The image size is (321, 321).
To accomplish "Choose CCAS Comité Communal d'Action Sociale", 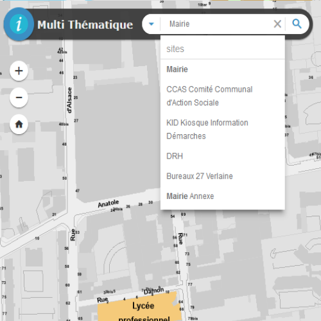I will pos(223,96).
